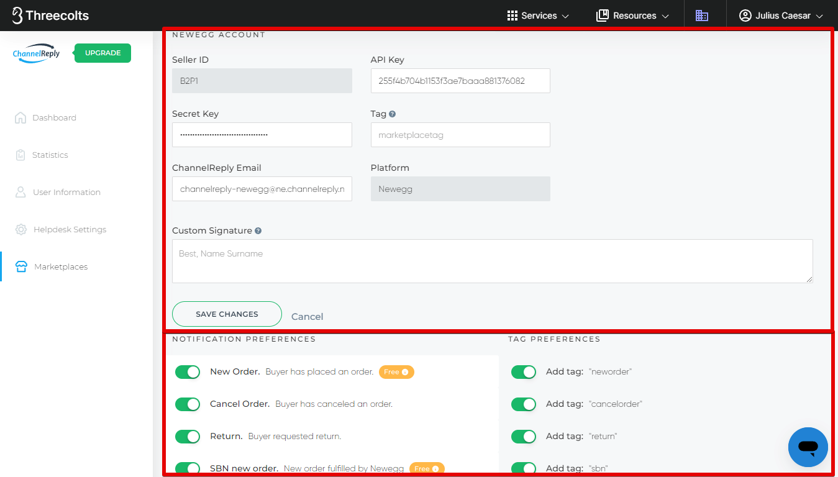
Task: Click the NOTIFICATION PREFERENCES heading
Action: [x=244, y=339]
